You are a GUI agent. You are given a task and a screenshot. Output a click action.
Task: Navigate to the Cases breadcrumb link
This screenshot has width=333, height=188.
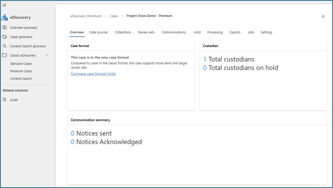[114, 16]
